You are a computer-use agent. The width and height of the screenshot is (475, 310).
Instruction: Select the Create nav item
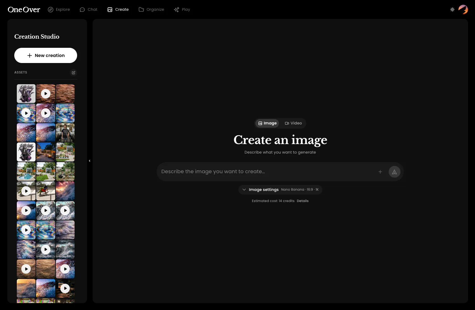118,9
